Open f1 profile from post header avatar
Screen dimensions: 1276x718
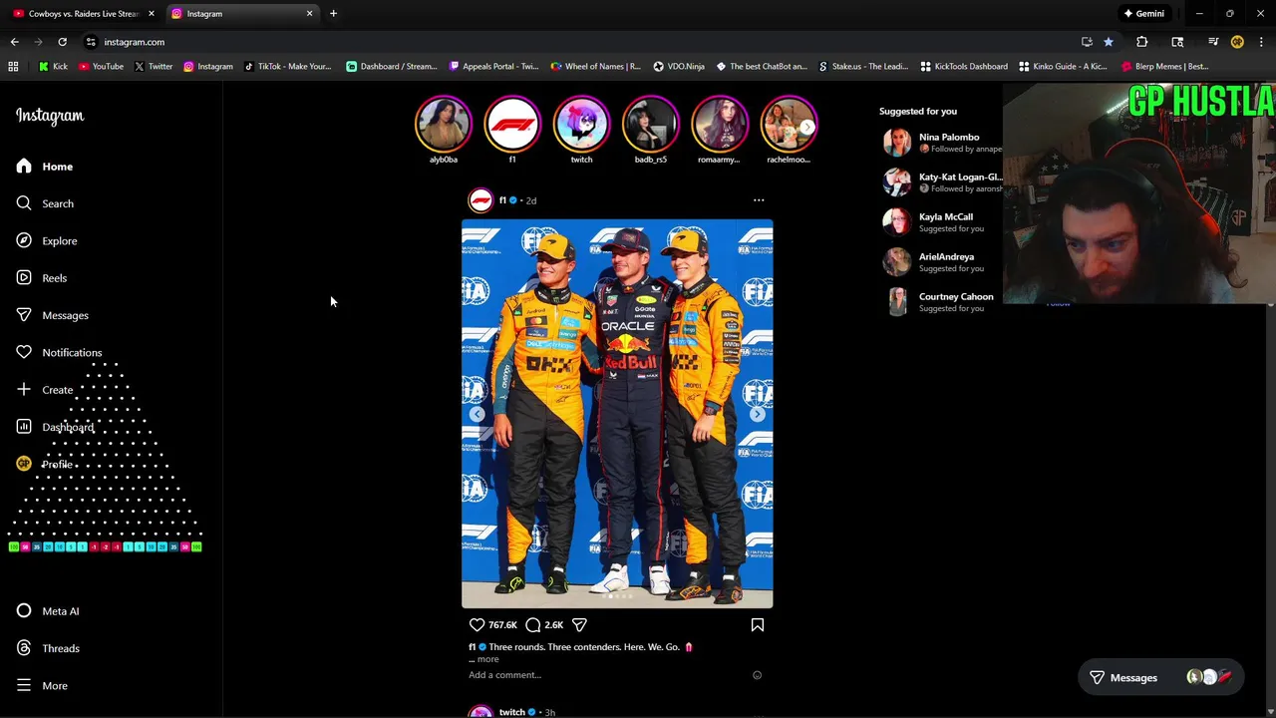coord(480,200)
